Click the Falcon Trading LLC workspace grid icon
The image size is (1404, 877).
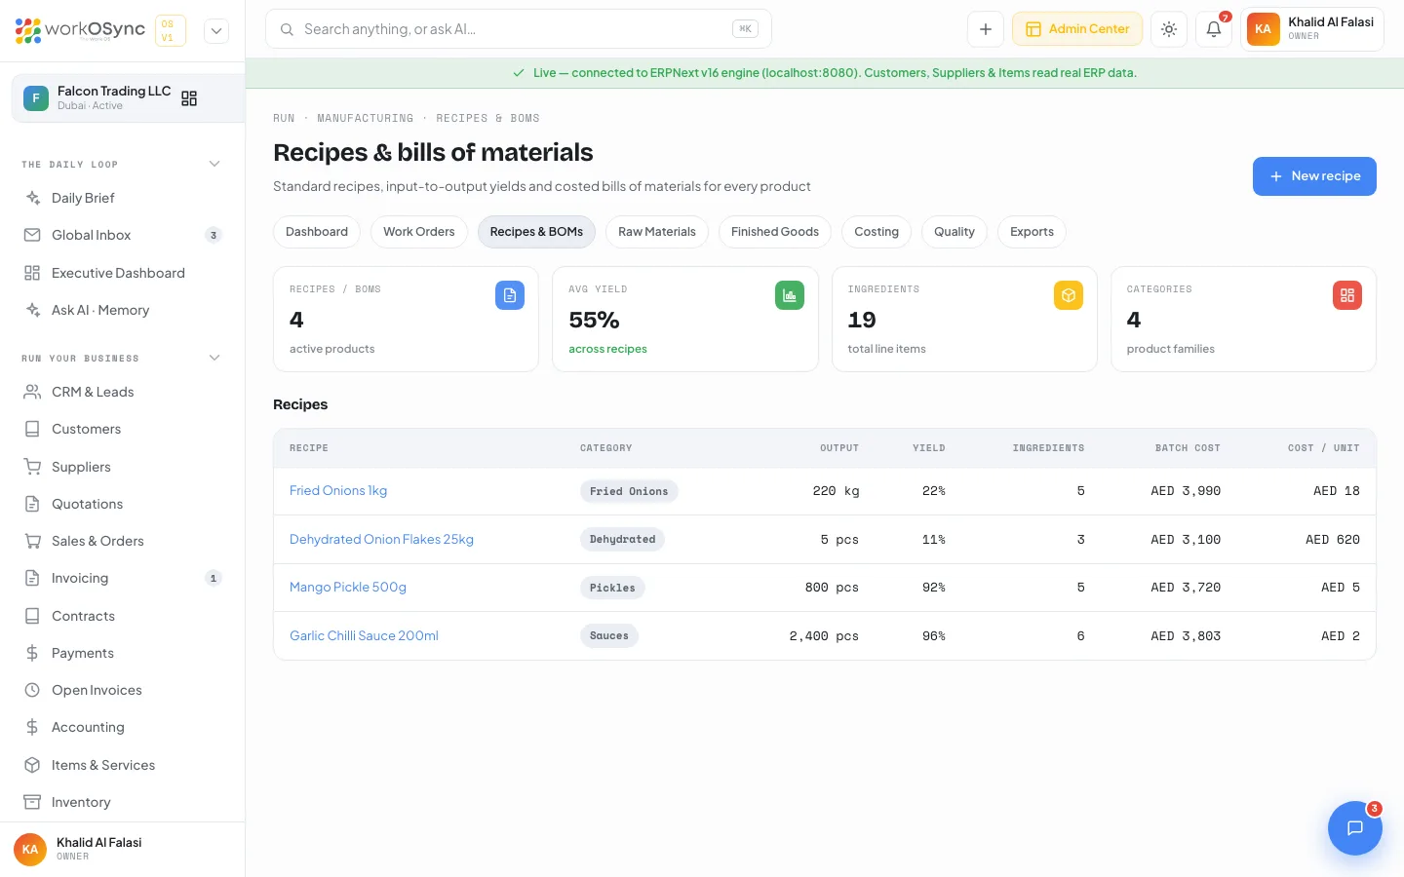pos(189,98)
